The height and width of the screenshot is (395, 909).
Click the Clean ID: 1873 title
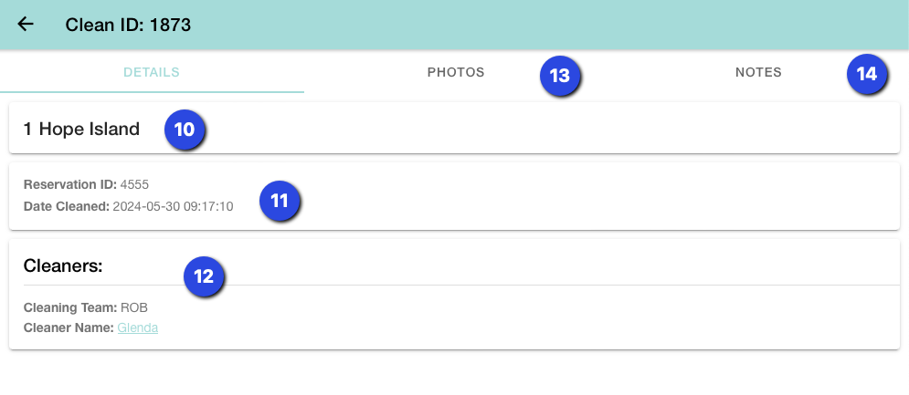pos(128,25)
